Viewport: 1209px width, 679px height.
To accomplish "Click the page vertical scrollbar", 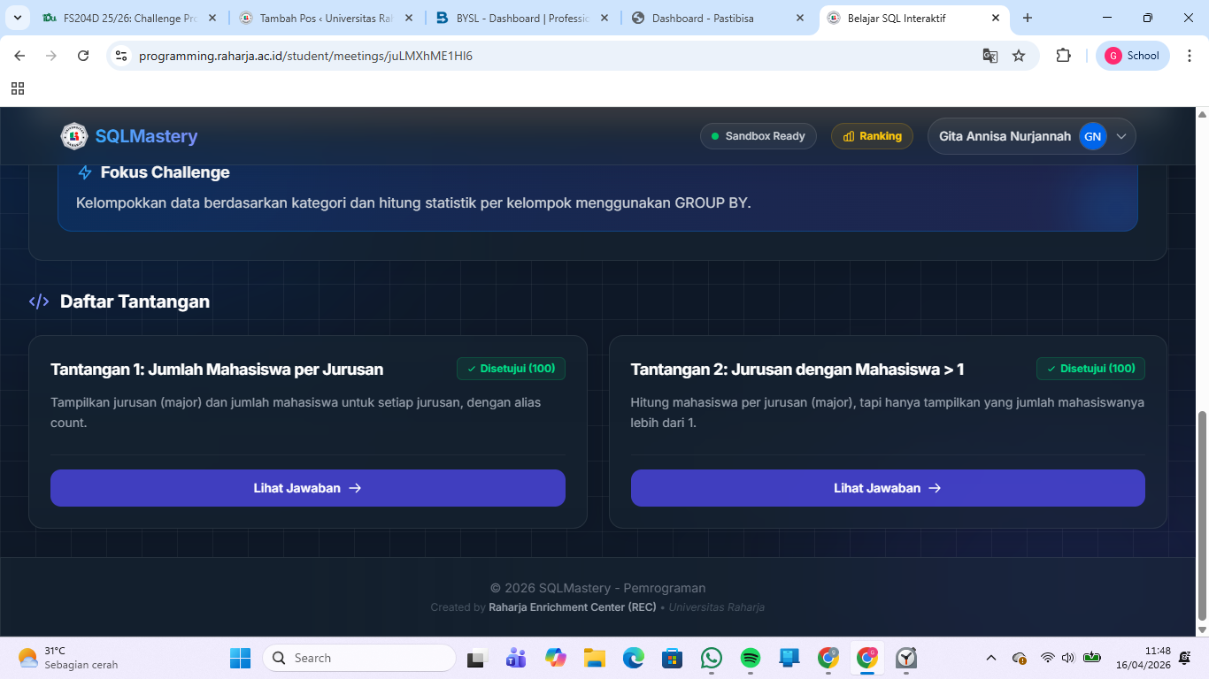I will 1201,515.
